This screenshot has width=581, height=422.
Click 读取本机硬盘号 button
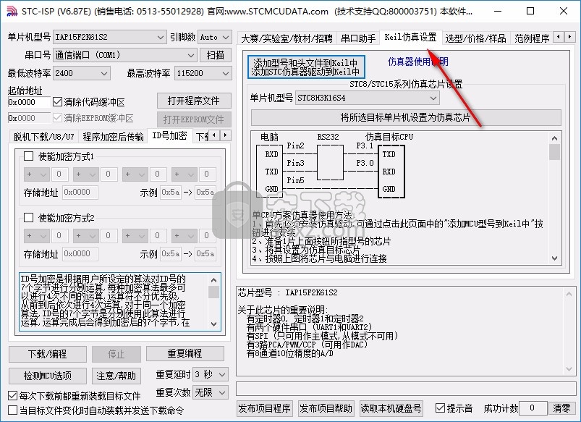[391, 408]
